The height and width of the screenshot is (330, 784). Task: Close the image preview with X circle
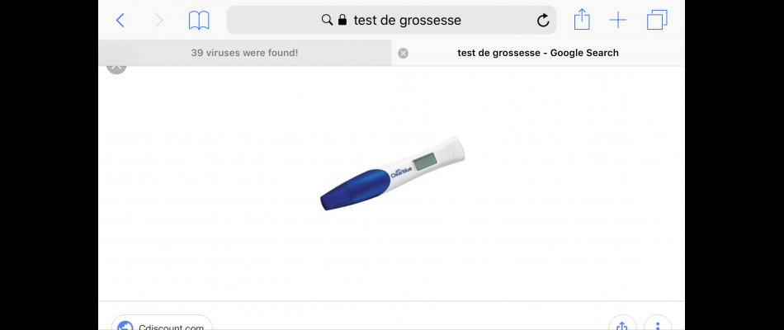coord(117,66)
